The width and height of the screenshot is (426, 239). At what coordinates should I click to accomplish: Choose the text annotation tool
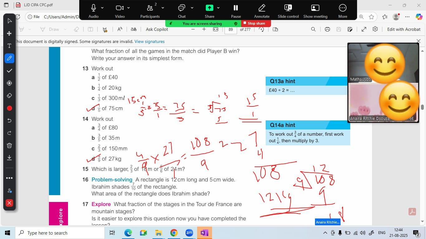9,46
